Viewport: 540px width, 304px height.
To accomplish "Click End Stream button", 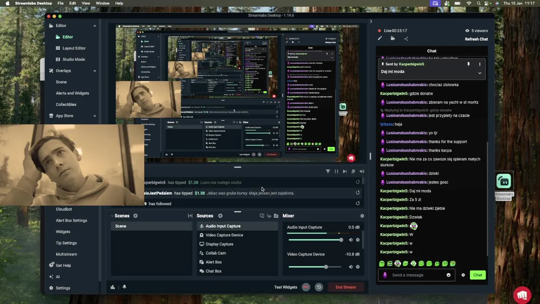I will click(346, 287).
